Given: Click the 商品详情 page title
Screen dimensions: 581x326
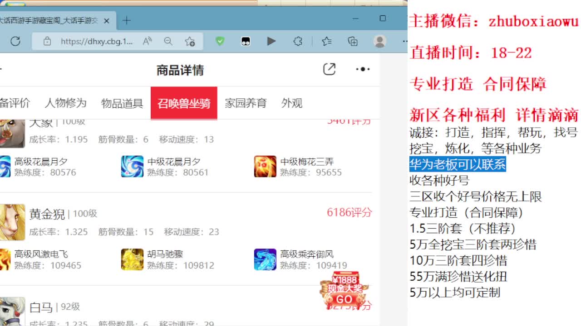Looking at the screenshot, I should click(180, 70).
